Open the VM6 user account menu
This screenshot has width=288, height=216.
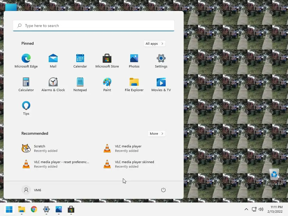[x=31, y=190]
